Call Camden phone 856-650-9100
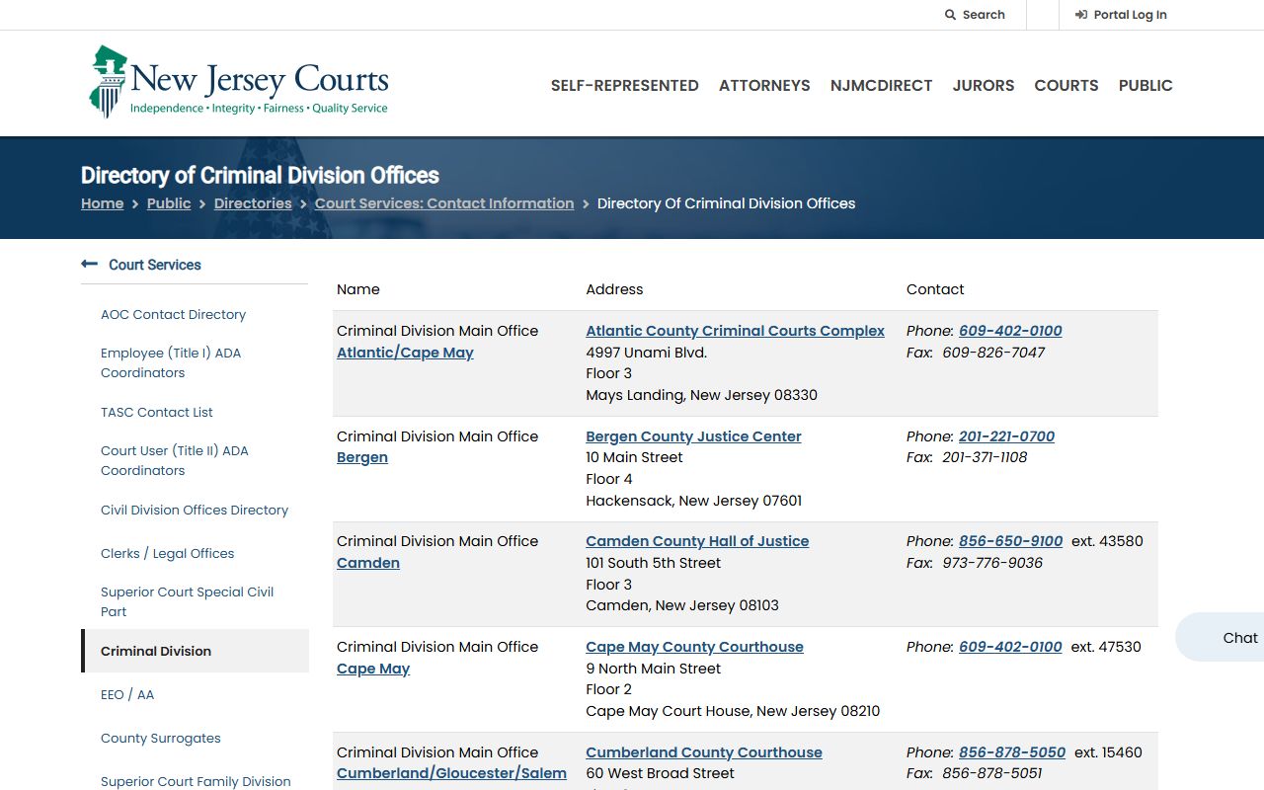The image size is (1264, 790). (1010, 541)
